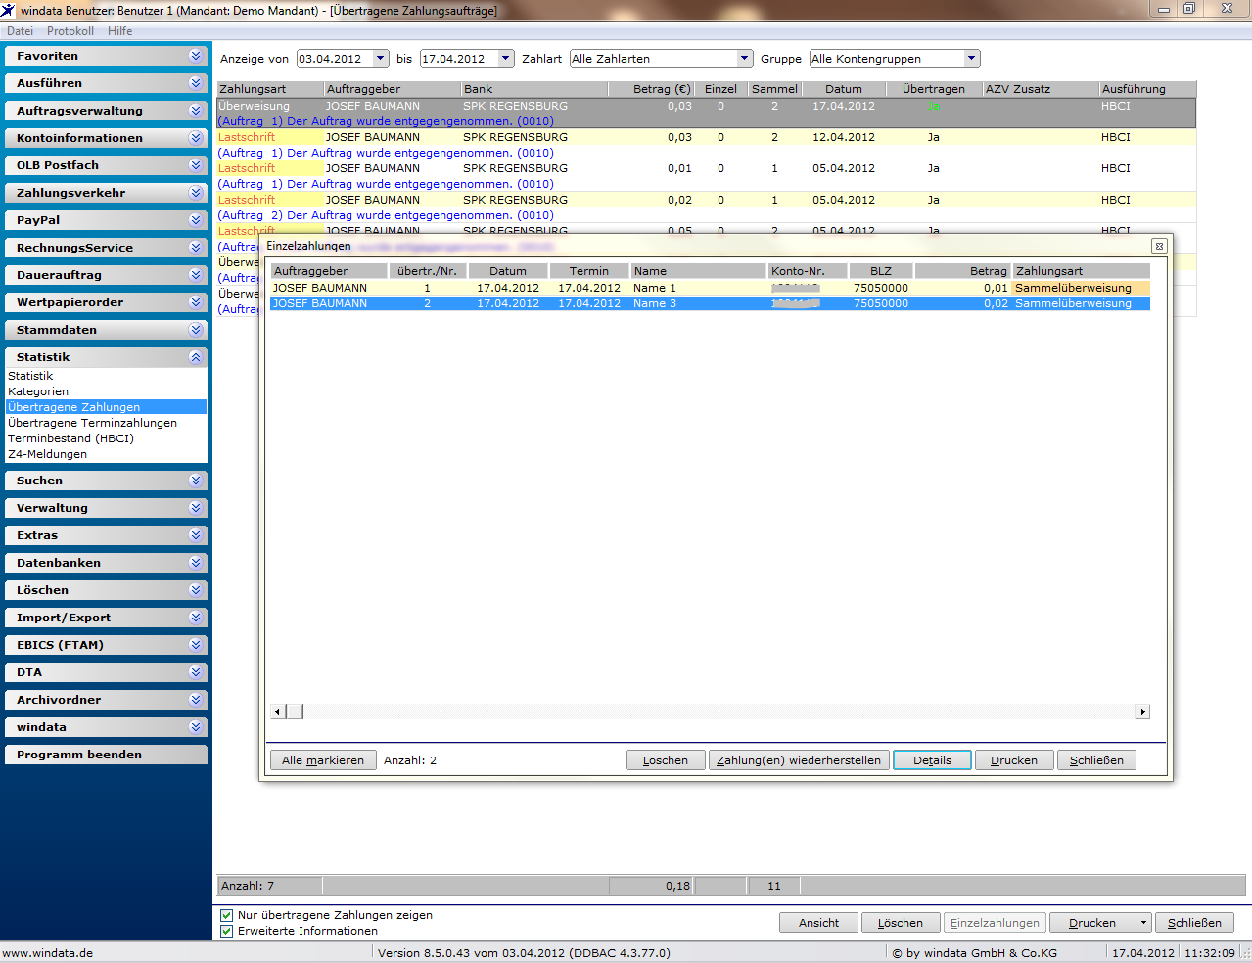Open the Datei menu
The width and height of the screenshot is (1252, 963).
[20, 31]
